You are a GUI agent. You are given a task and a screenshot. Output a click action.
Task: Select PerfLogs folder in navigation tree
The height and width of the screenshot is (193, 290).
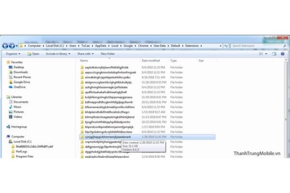[21, 152]
